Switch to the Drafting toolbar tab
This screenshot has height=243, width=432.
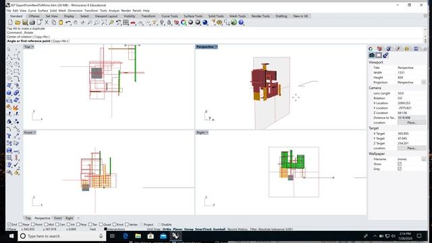click(281, 16)
